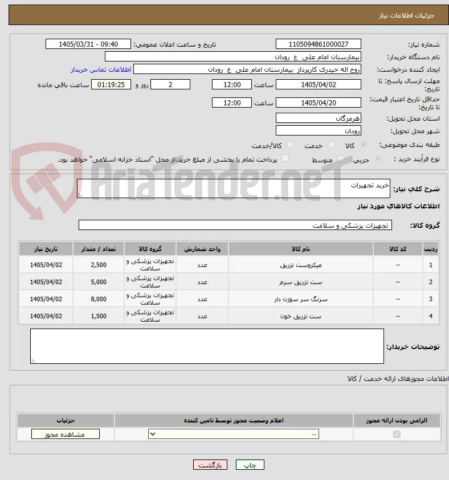The width and height of the screenshot is (449, 480).
Task: Select the متوسط purchase type radio
Action: click(x=341, y=158)
